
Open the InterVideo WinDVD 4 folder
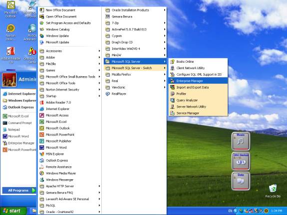[x=135, y=49]
